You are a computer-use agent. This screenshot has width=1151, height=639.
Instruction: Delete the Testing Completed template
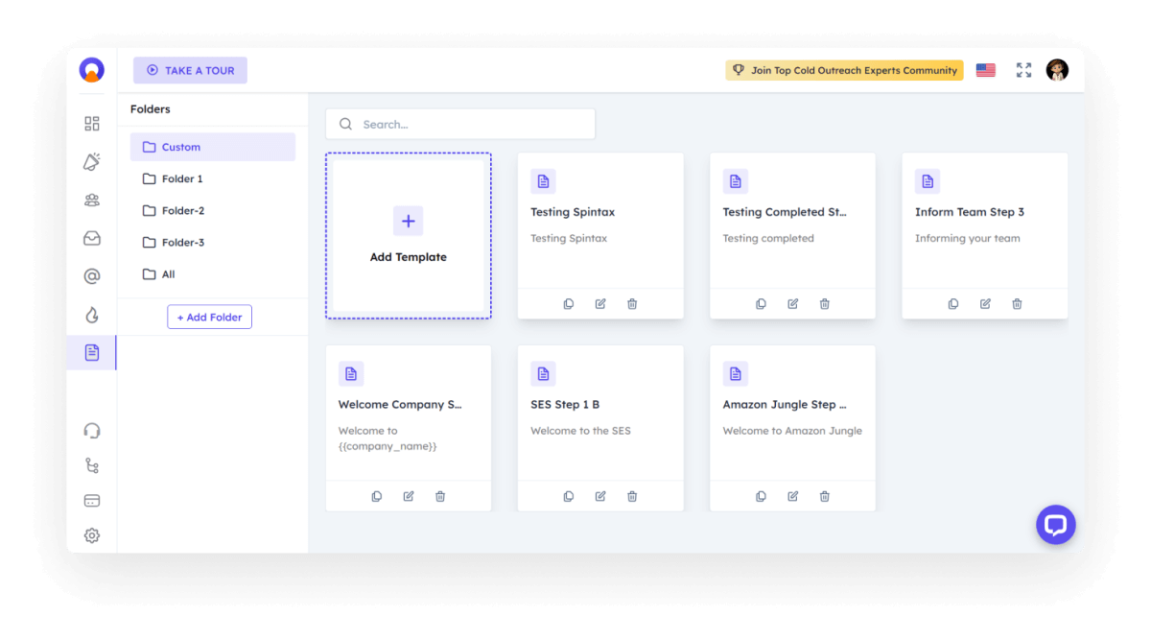(825, 304)
